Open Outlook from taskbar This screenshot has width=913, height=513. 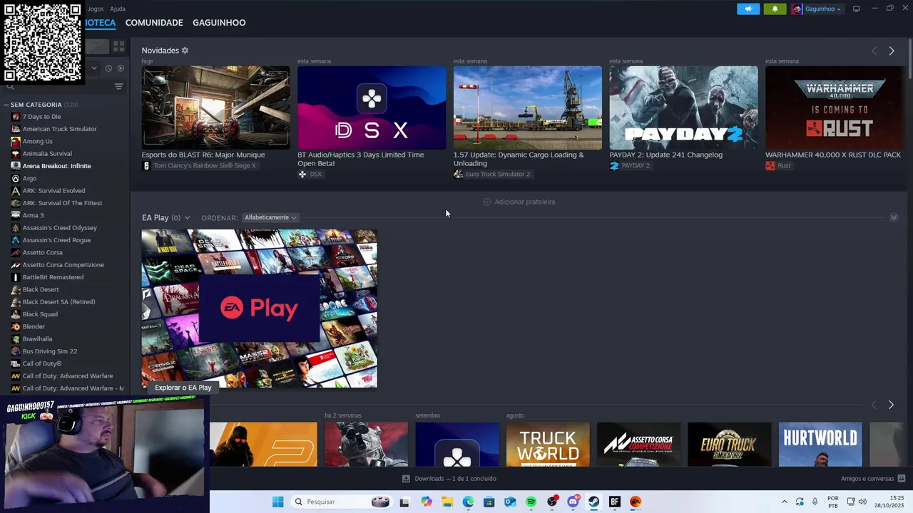(510, 502)
